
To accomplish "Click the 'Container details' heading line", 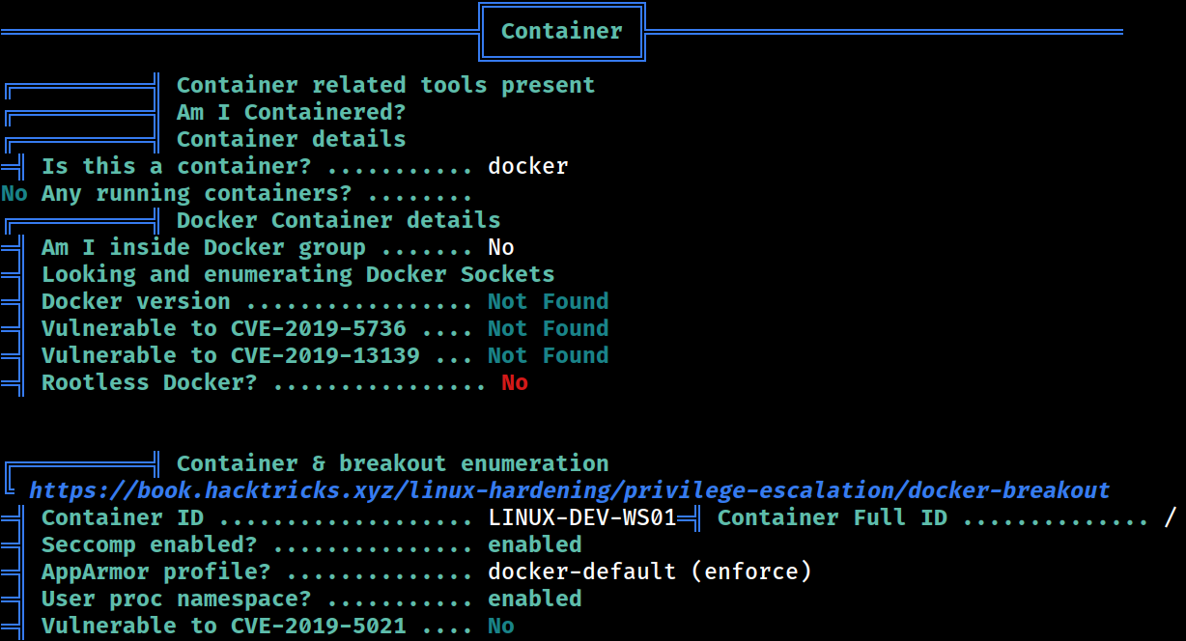I will click(291, 139).
